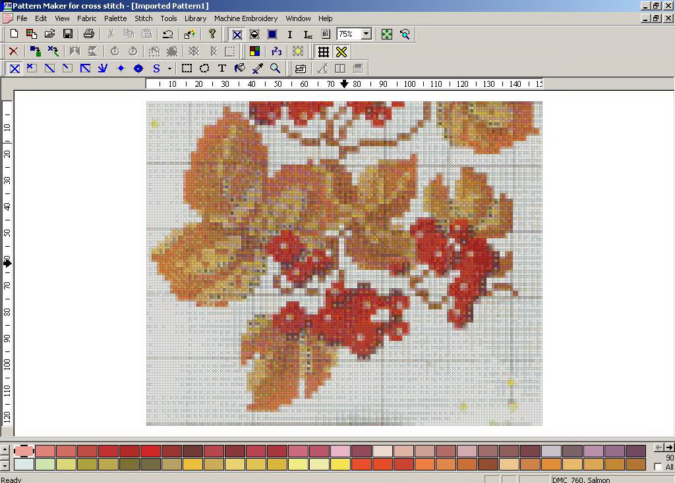The height and width of the screenshot is (483, 675).
Task: Click the 'DMC 760, Salmon' status text
Action: point(581,480)
